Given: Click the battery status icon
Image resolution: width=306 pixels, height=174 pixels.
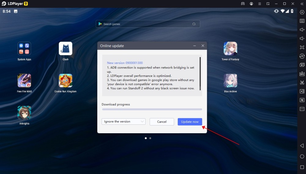Looking at the screenshot, I should pyautogui.click(x=292, y=11).
